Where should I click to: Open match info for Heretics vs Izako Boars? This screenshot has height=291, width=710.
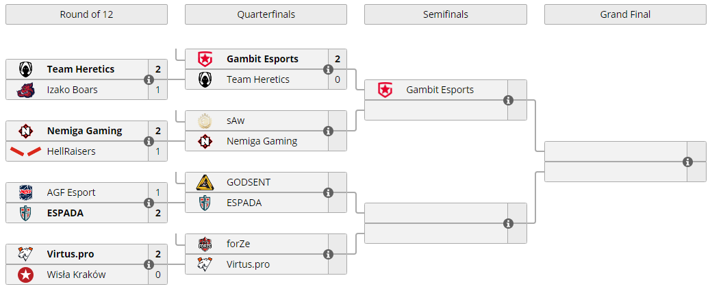[x=149, y=79]
